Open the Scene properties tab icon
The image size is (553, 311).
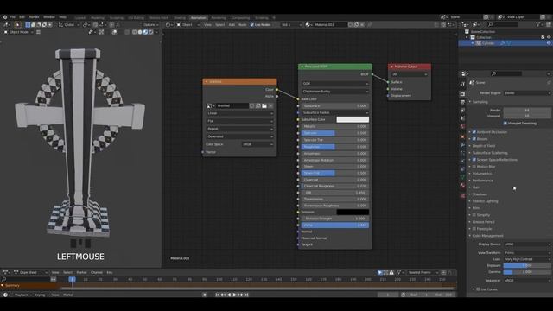point(463,118)
